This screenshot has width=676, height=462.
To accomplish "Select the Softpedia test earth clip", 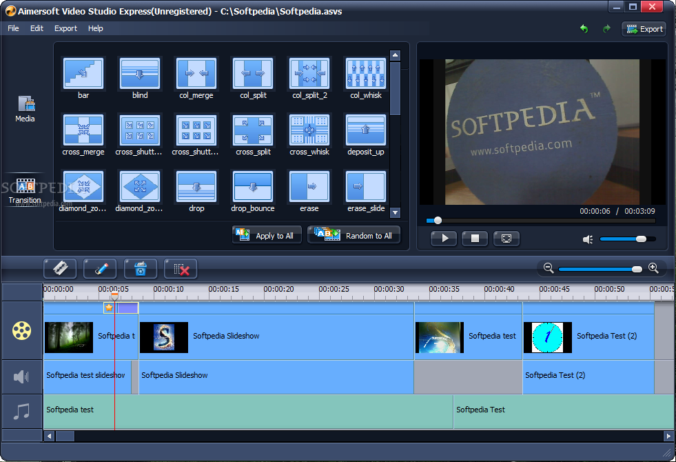I will [x=468, y=337].
